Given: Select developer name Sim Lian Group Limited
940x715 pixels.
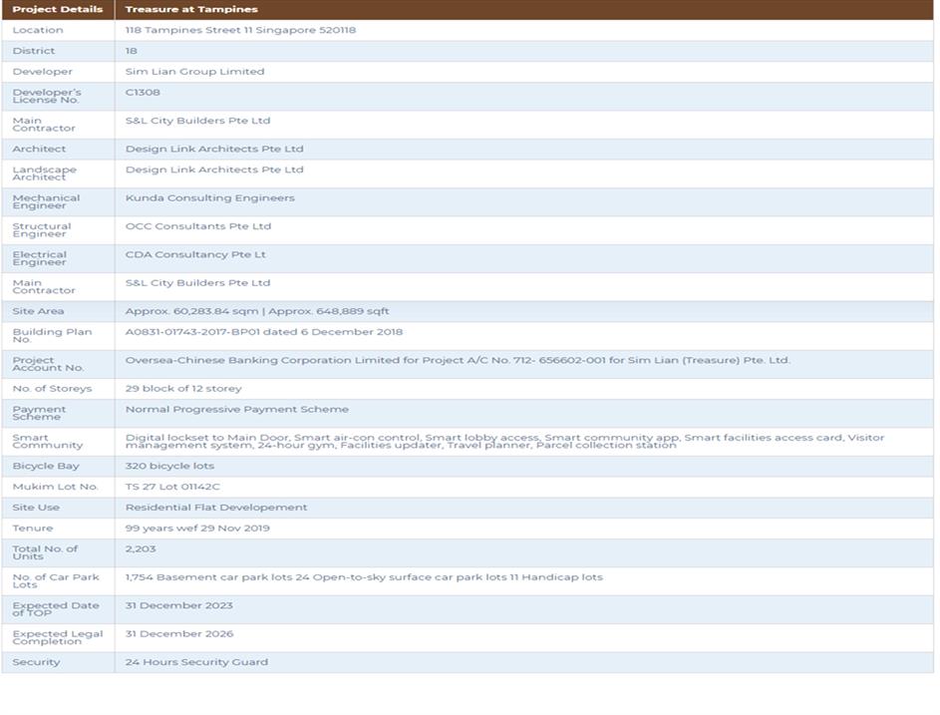Looking at the screenshot, I should point(194,72).
